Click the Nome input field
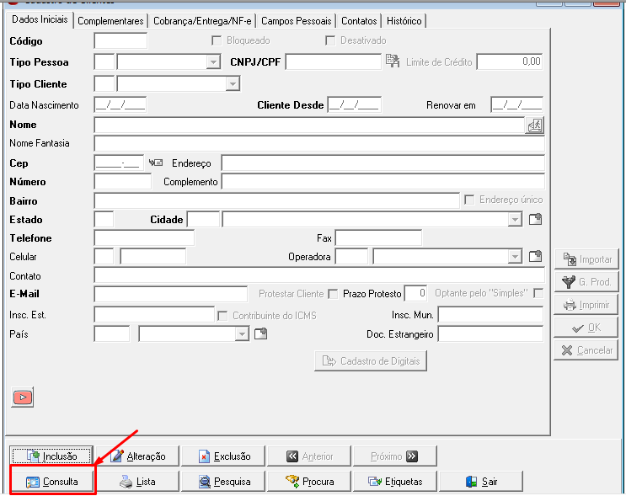 coord(309,125)
